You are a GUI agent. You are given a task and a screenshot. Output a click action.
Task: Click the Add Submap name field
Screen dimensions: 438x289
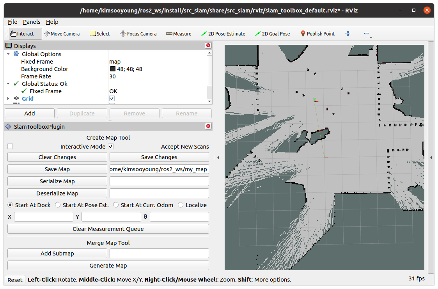click(x=159, y=253)
